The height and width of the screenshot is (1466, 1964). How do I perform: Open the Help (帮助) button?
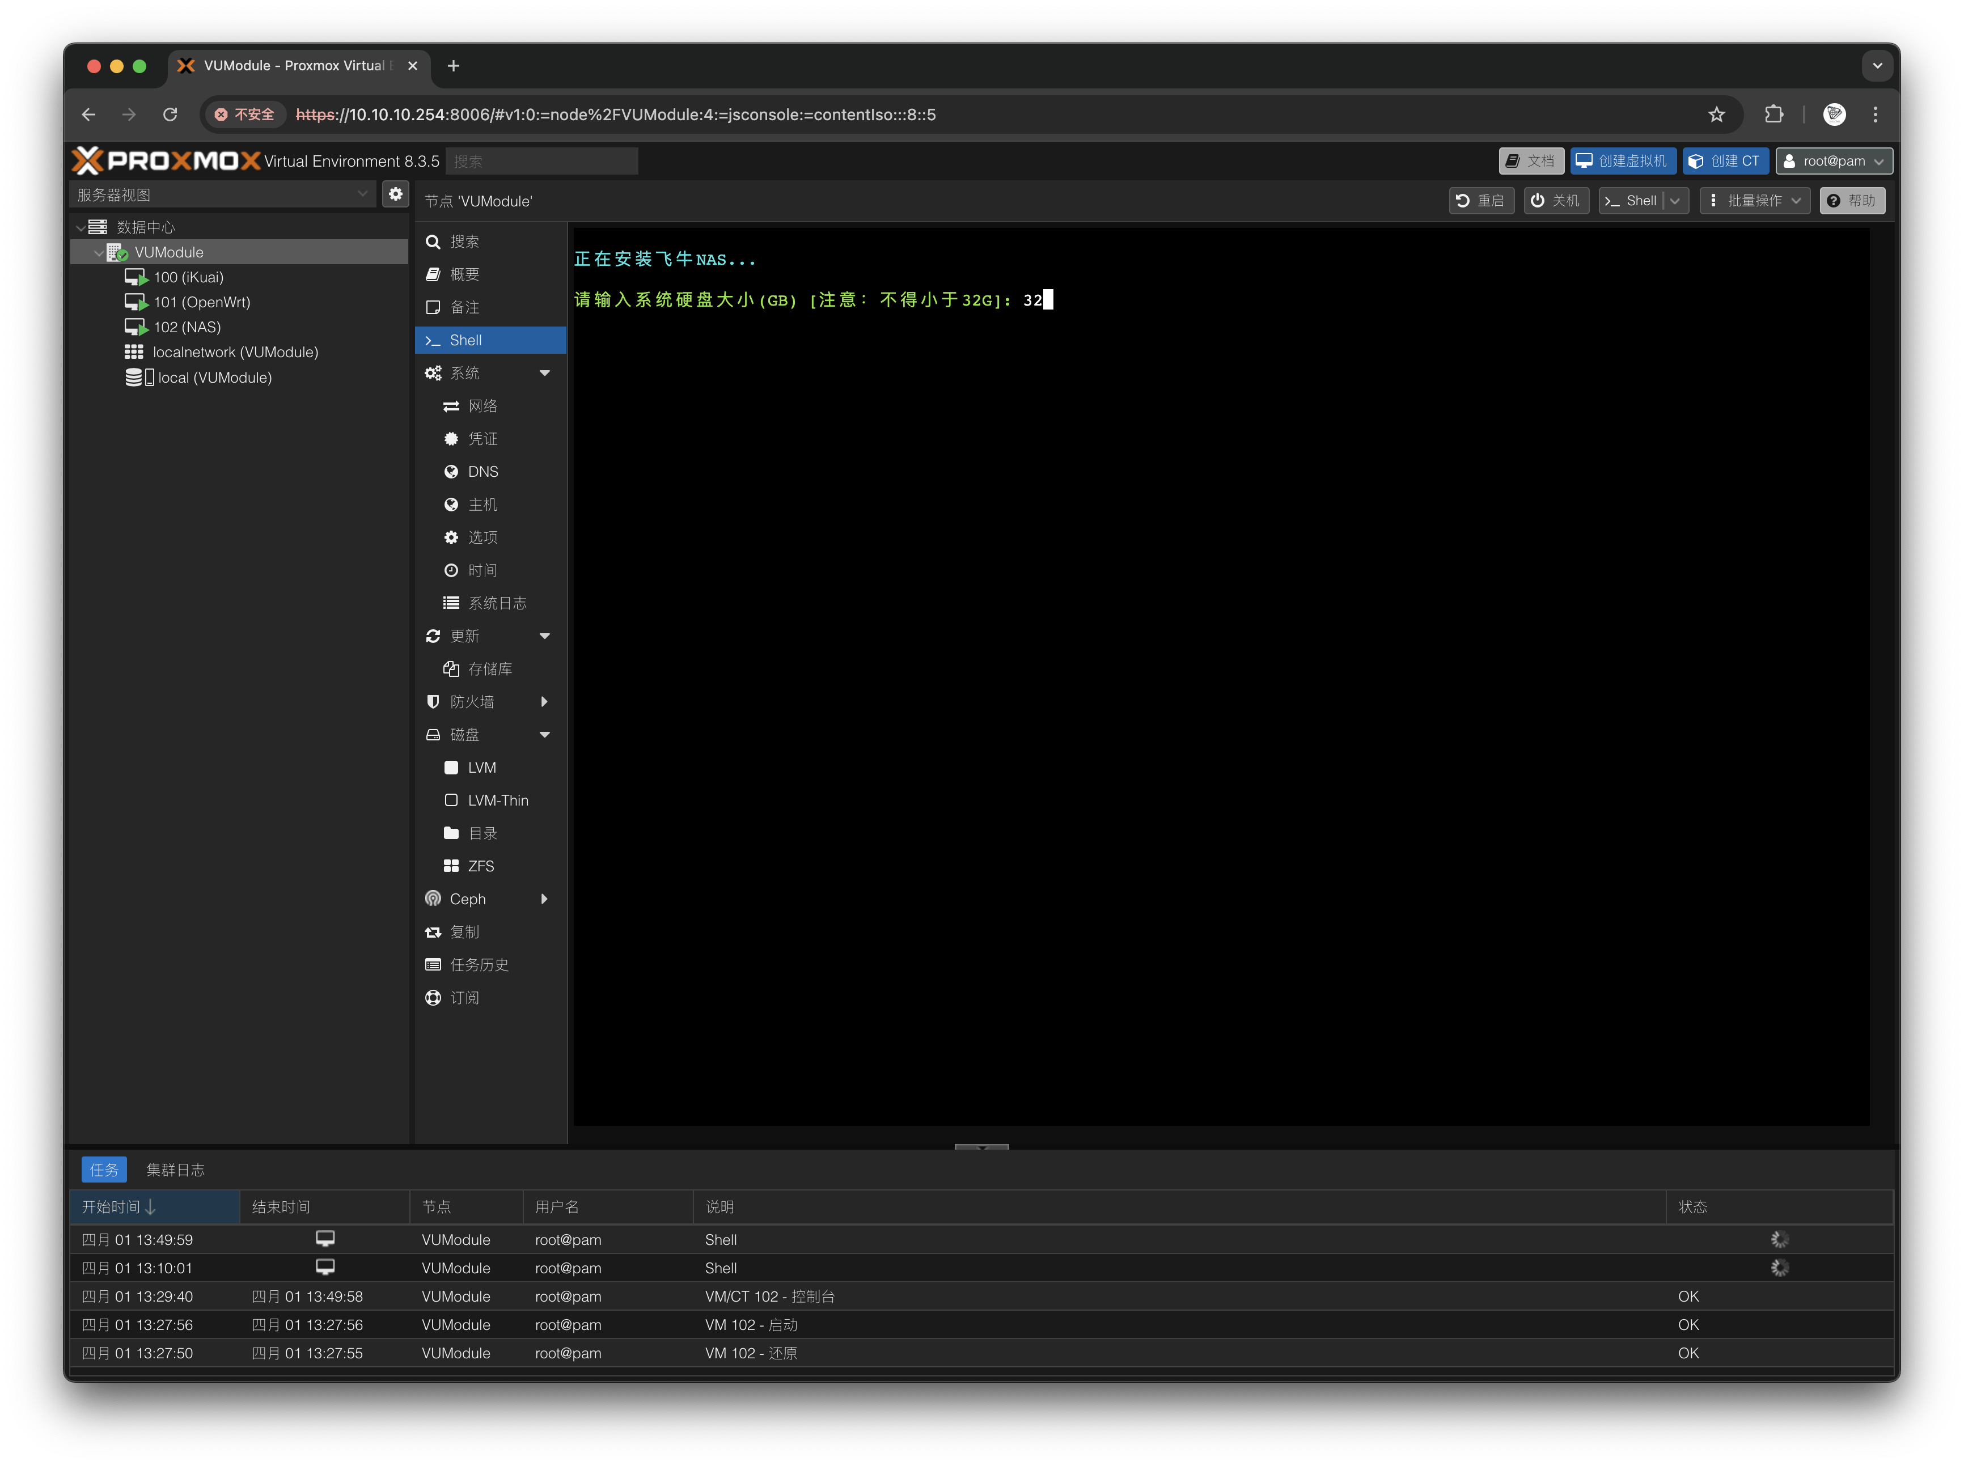(x=1851, y=201)
